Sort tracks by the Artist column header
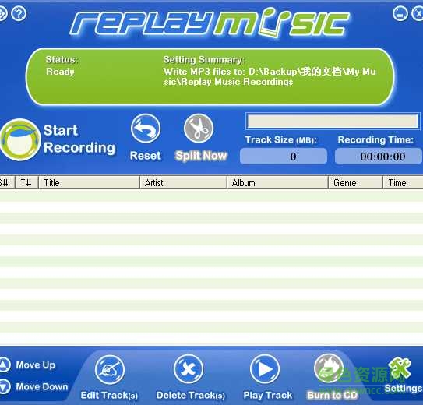Screen dimensions: 423x405 click(183, 183)
